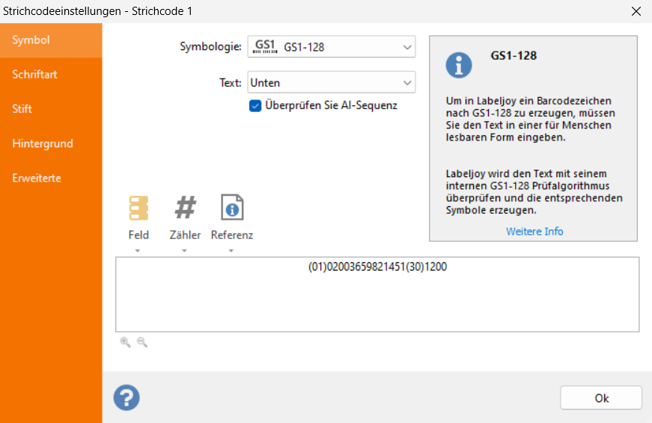
Task: Click the zoom in magnifier icon
Action: pos(125,342)
